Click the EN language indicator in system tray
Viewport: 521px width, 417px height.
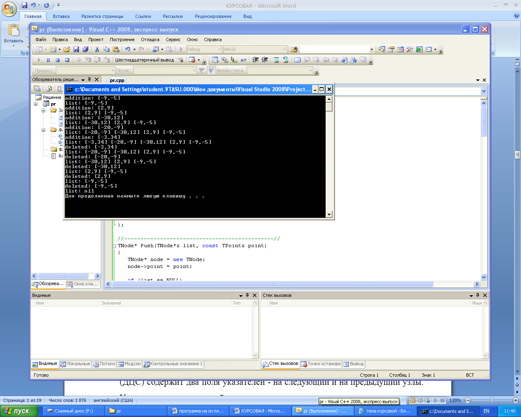486,411
